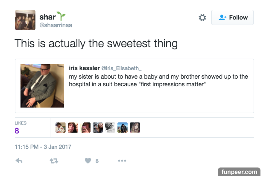Click the fourth liker's avatar
Image resolution: width=269 pixels, height=176 pixels.
tap(98, 128)
